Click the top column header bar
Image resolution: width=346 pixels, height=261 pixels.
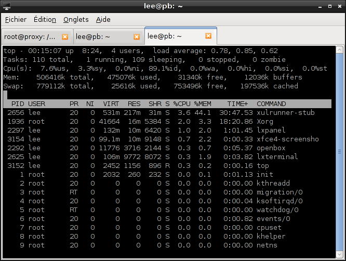point(166,104)
